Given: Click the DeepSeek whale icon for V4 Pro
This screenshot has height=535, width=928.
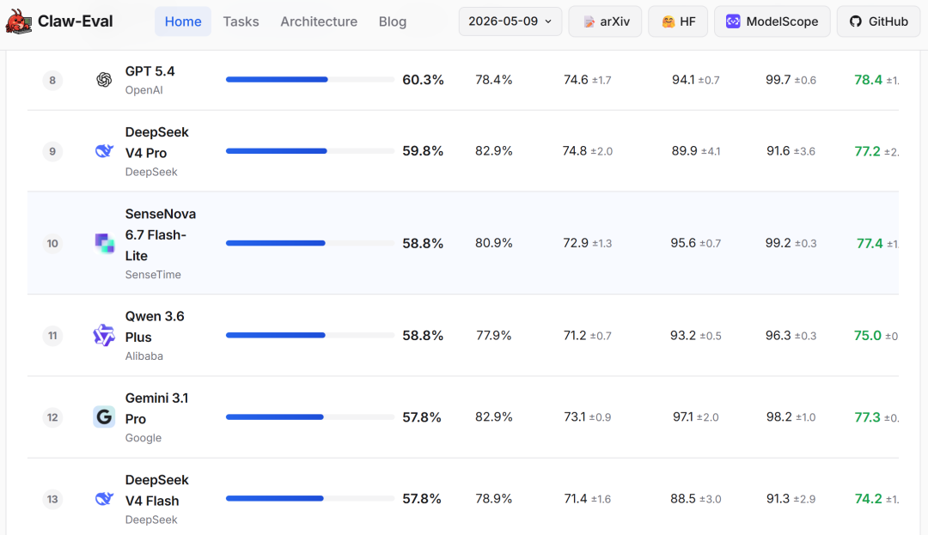Looking at the screenshot, I should 104,151.
